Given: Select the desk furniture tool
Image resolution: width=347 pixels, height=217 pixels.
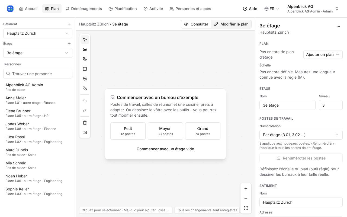Looking at the screenshot, I should [85, 49].
